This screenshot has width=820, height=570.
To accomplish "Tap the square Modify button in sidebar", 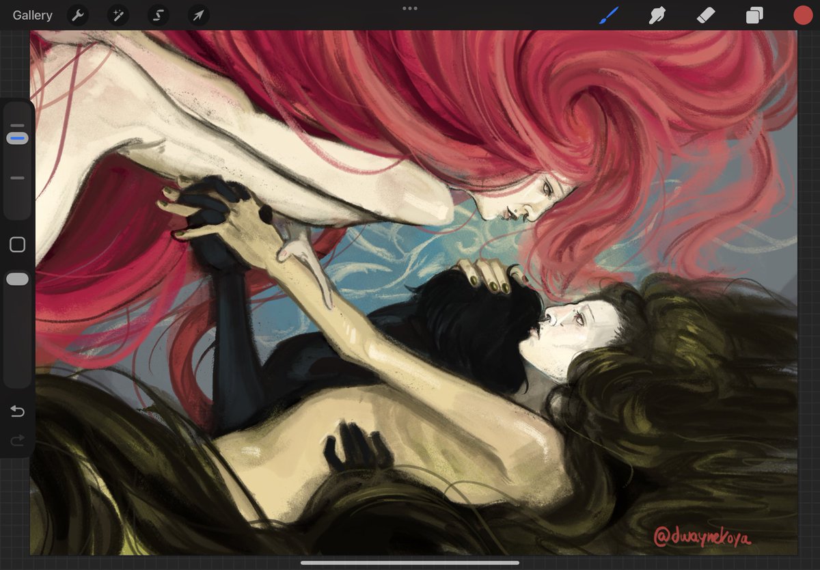I will click(17, 245).
